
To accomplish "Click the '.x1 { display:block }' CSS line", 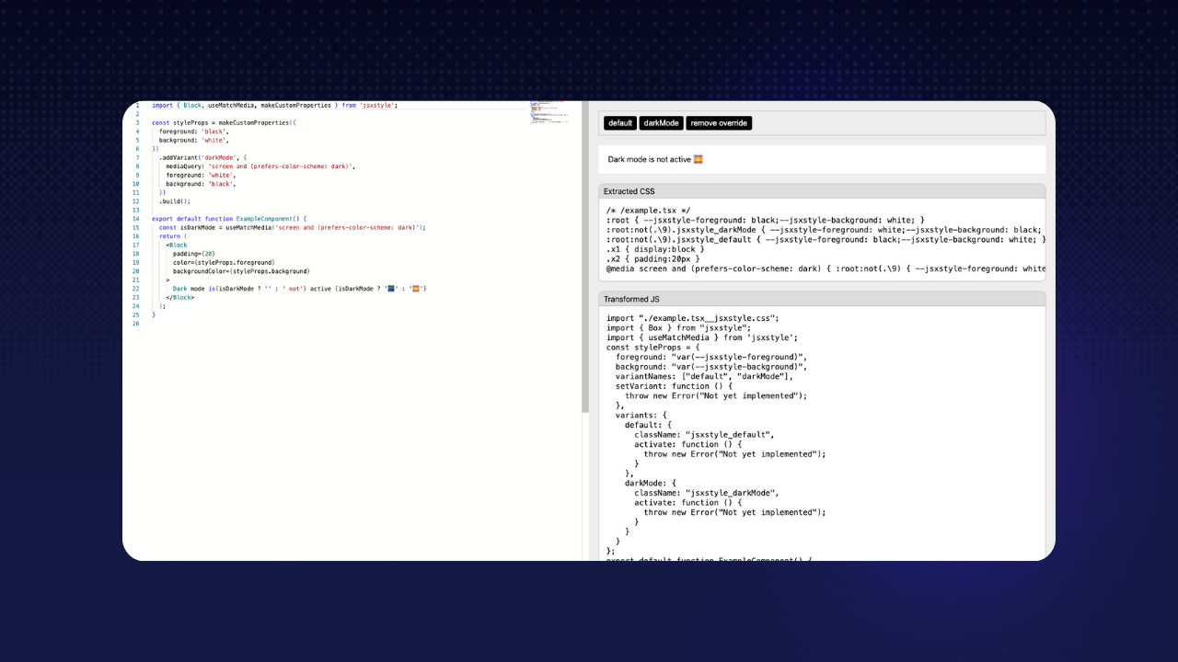I will (655, 249).
